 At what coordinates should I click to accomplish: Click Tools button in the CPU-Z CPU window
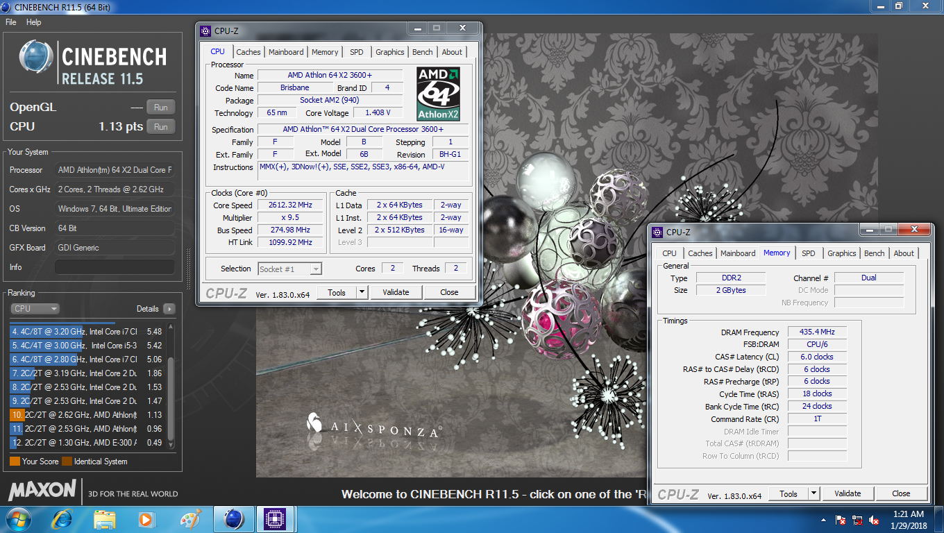(337, 292)
